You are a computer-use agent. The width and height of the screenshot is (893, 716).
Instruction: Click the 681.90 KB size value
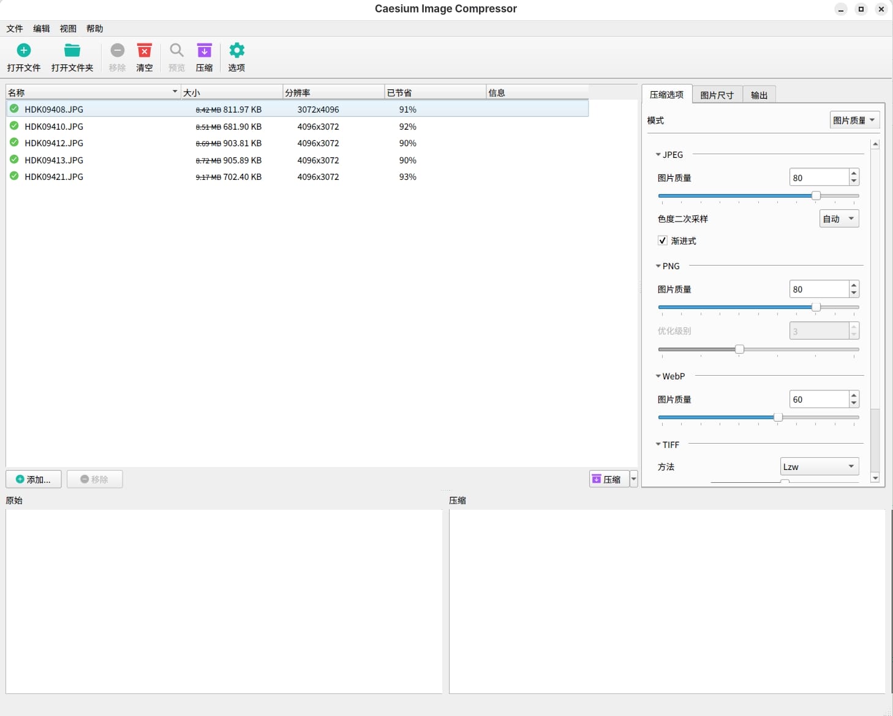tap(243, 127)
